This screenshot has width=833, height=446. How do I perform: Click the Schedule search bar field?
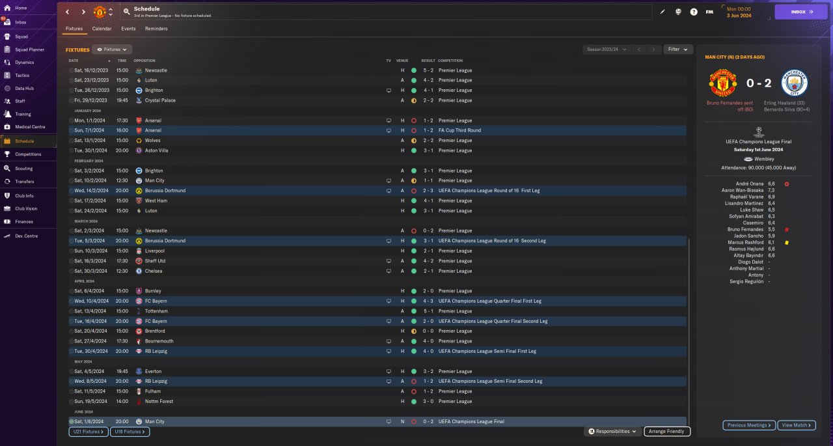tap(386, 12)
